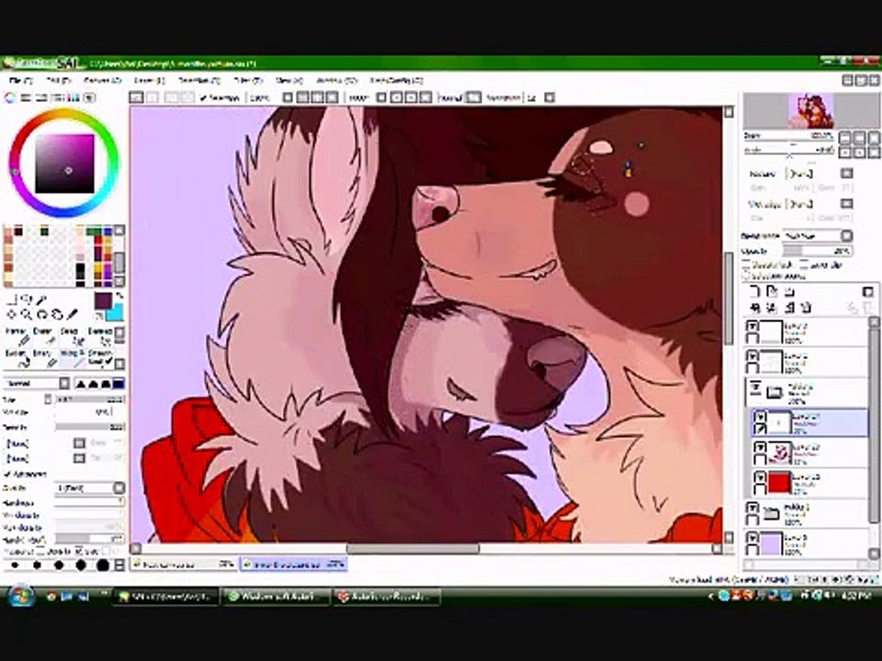
Task: Open the layer Effect dropdown
Action: (819, 204)
